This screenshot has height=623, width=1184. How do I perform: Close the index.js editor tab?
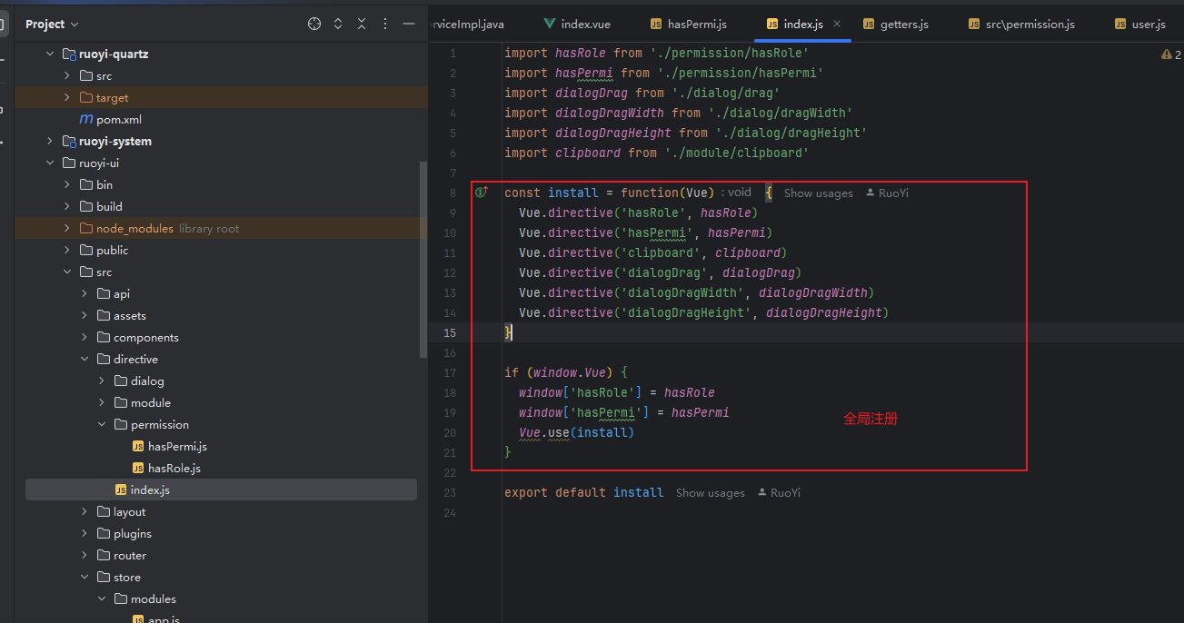pyautogui.click(x=837, y=24)
